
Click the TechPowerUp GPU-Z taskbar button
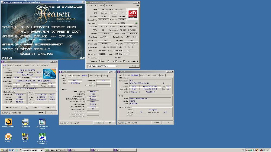tap(56, 150)
